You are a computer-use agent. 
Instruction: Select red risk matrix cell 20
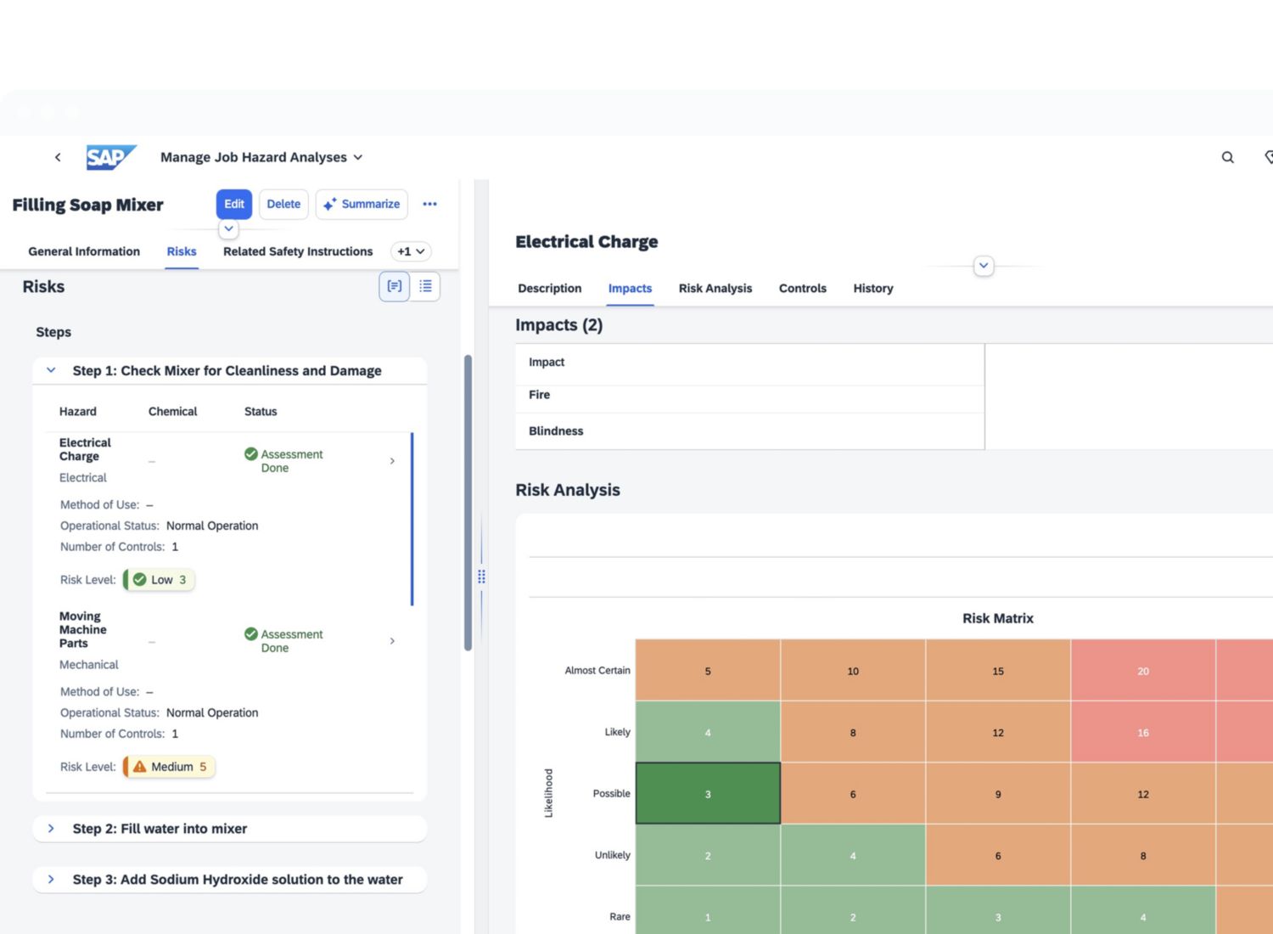1142,671
